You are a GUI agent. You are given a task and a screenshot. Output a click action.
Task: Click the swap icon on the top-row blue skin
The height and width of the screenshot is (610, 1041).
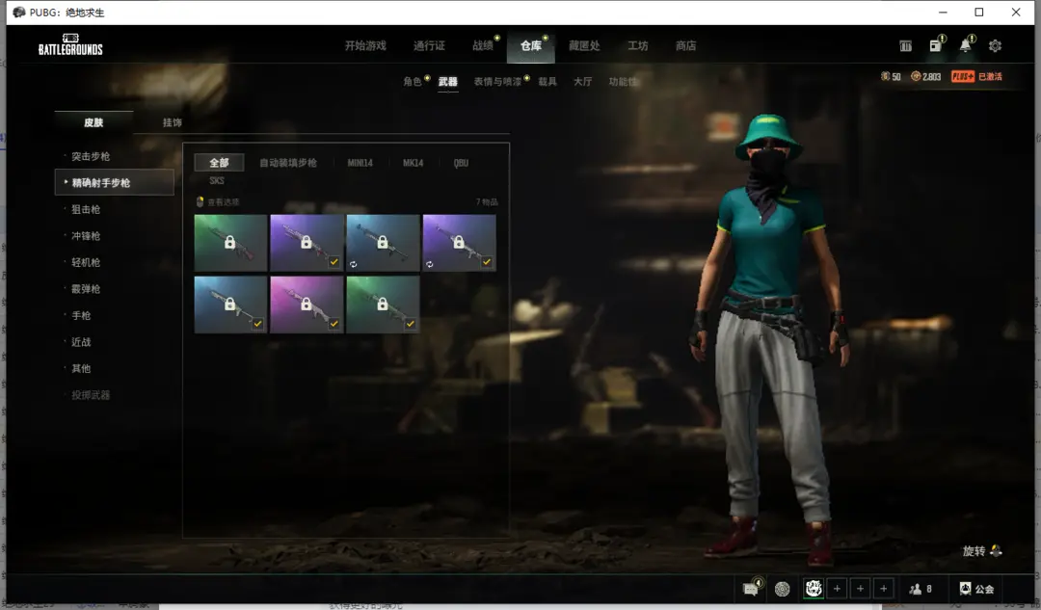click(x=353, y=264)
